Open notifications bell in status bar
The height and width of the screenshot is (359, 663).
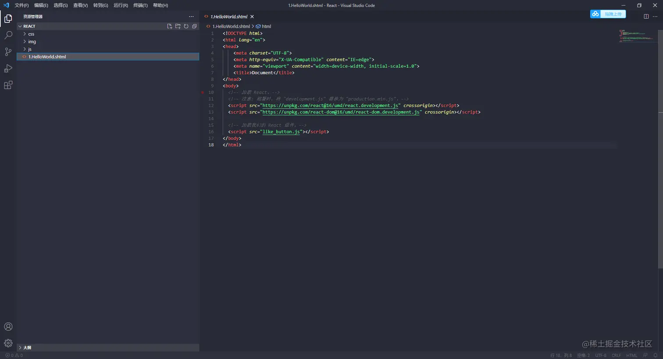656,355
